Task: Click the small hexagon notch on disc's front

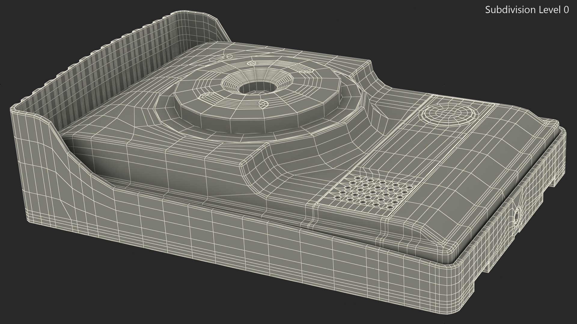Action: [x=263, y=104]
